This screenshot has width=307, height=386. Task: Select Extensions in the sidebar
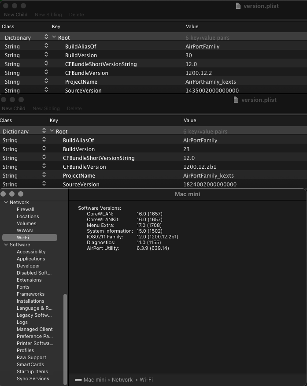click(29, 280)
